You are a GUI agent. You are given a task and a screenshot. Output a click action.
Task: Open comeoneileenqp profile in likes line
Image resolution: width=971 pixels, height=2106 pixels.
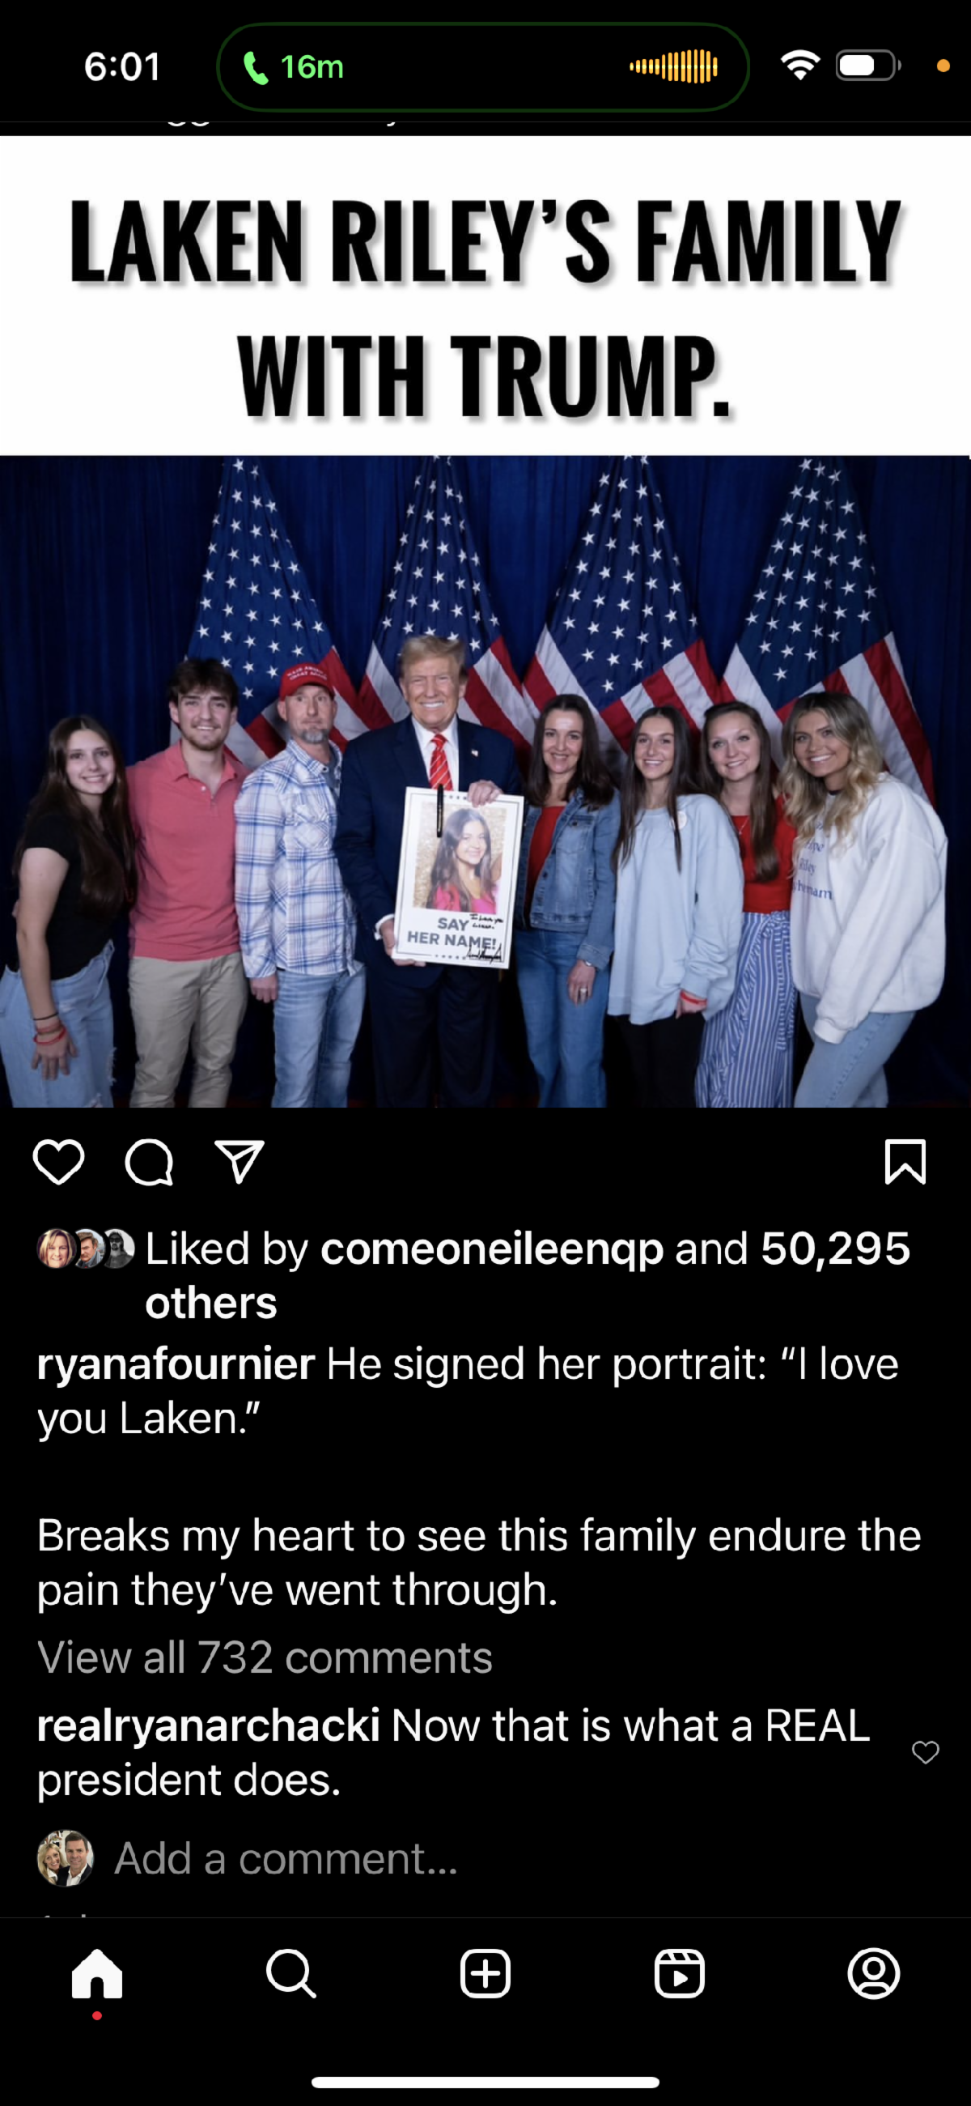[x=492, y=1249]
